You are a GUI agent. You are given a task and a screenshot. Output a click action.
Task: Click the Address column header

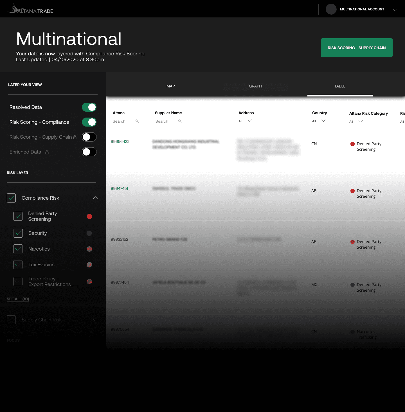pos(246,113)
